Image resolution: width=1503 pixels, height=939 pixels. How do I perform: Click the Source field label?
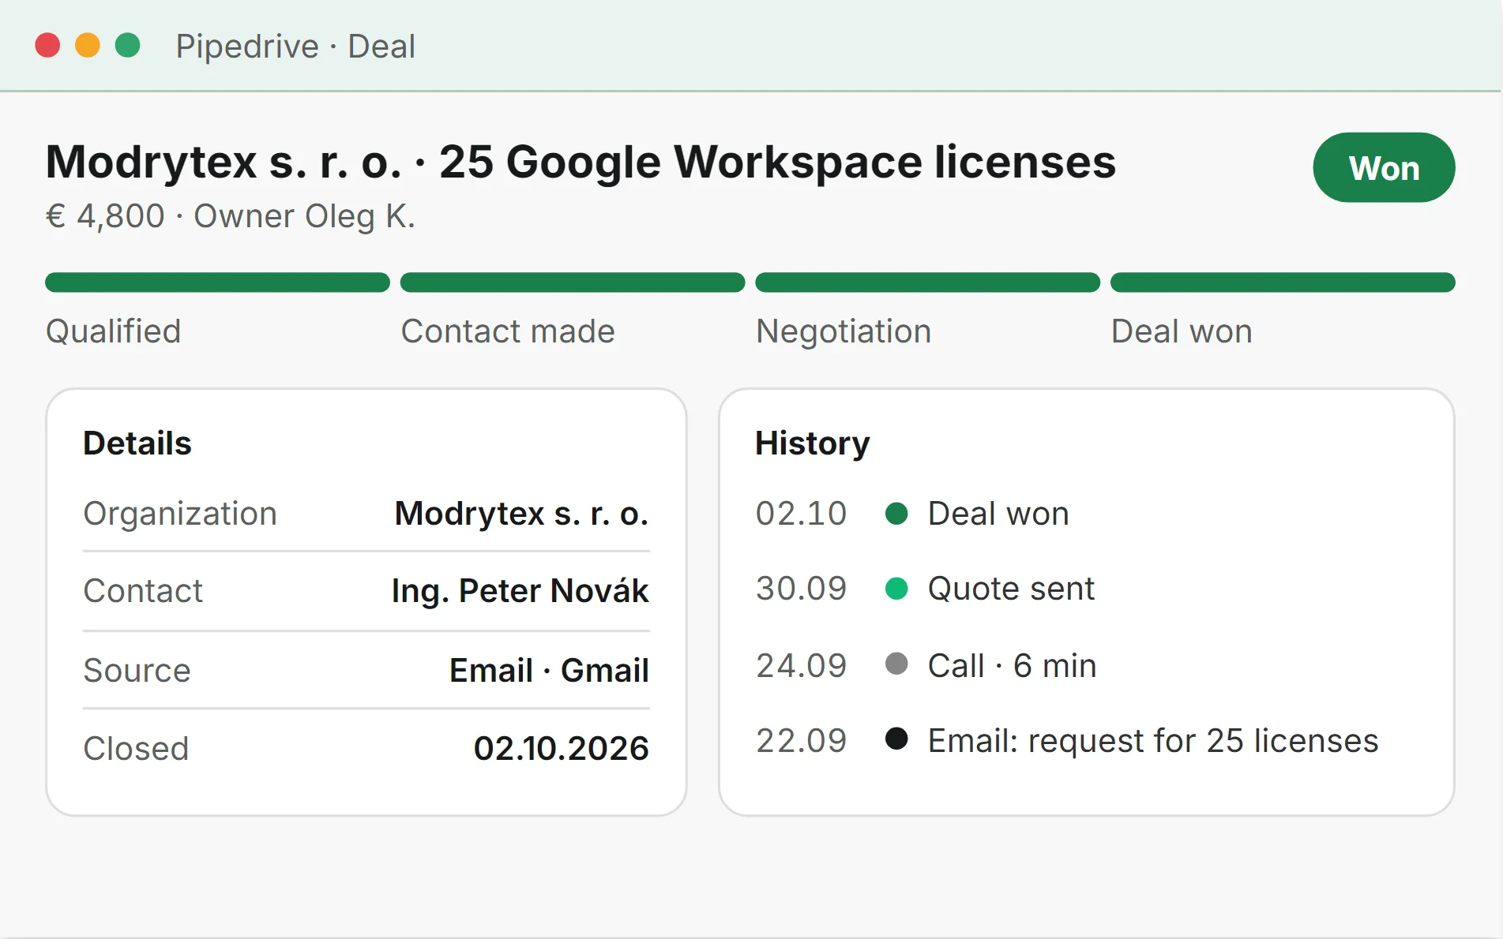[137, 671]
